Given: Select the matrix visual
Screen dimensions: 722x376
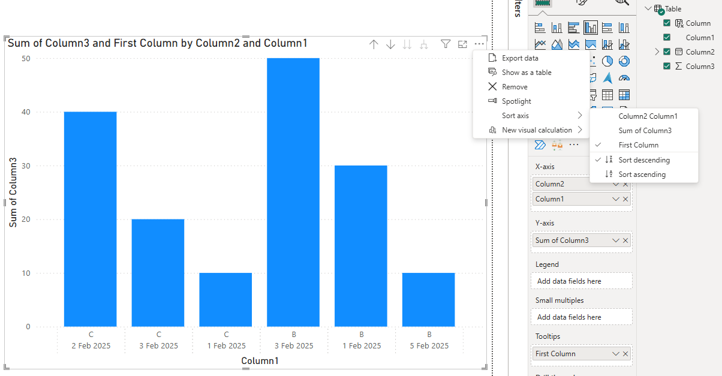Looking at the screenshot, I should [624, 95].
